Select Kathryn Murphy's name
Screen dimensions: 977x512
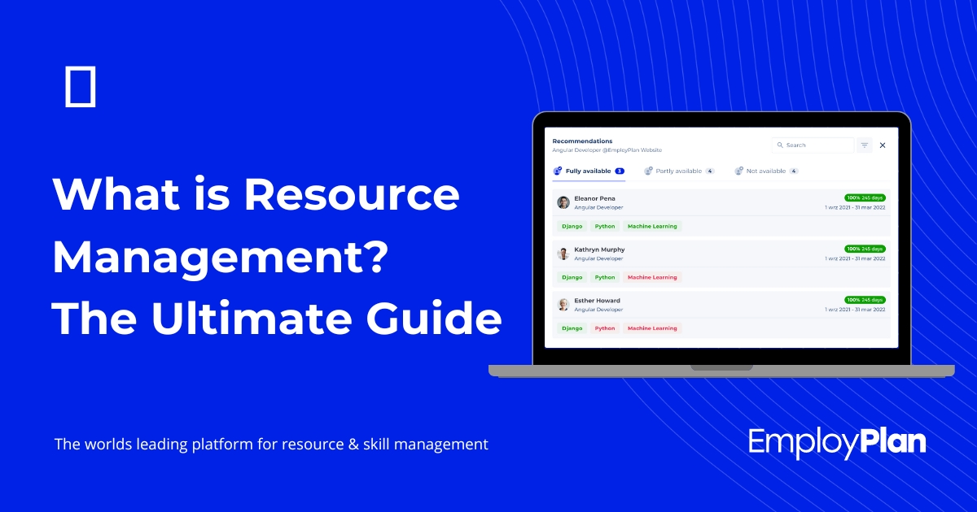(599, 249)
